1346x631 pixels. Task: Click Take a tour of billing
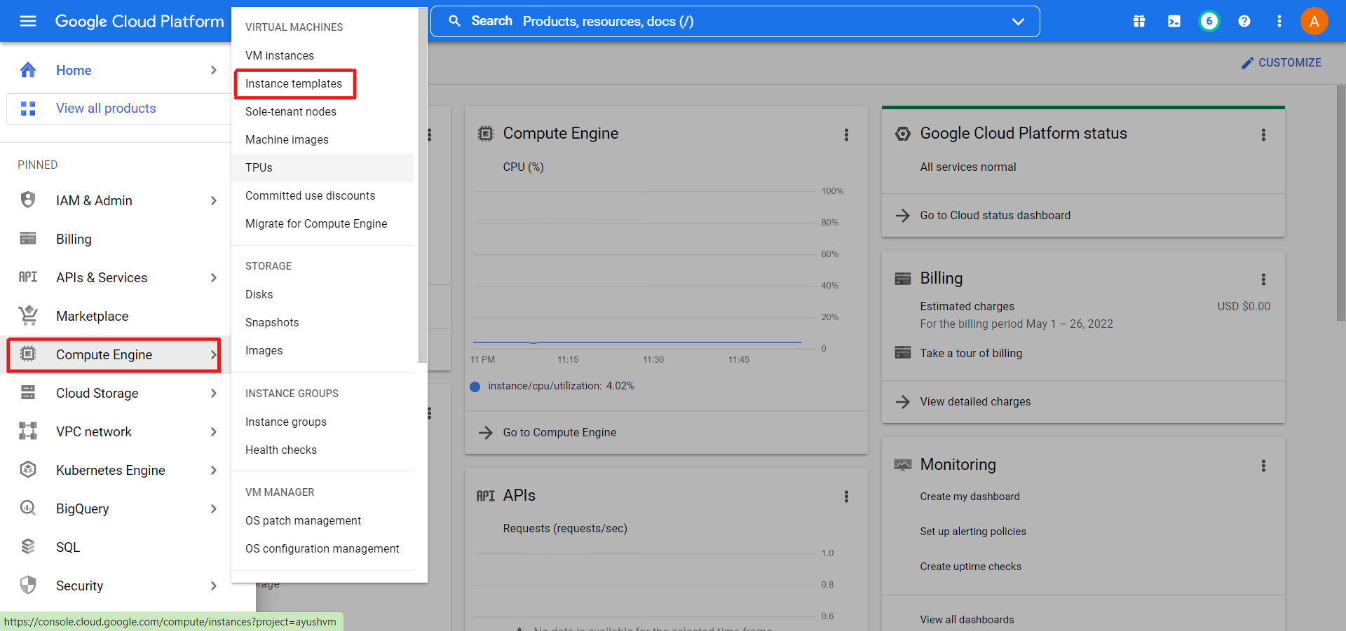tap(971, 353)
